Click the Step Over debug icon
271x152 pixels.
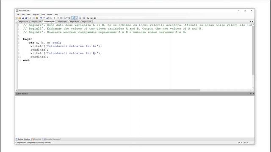click(65, 18)
